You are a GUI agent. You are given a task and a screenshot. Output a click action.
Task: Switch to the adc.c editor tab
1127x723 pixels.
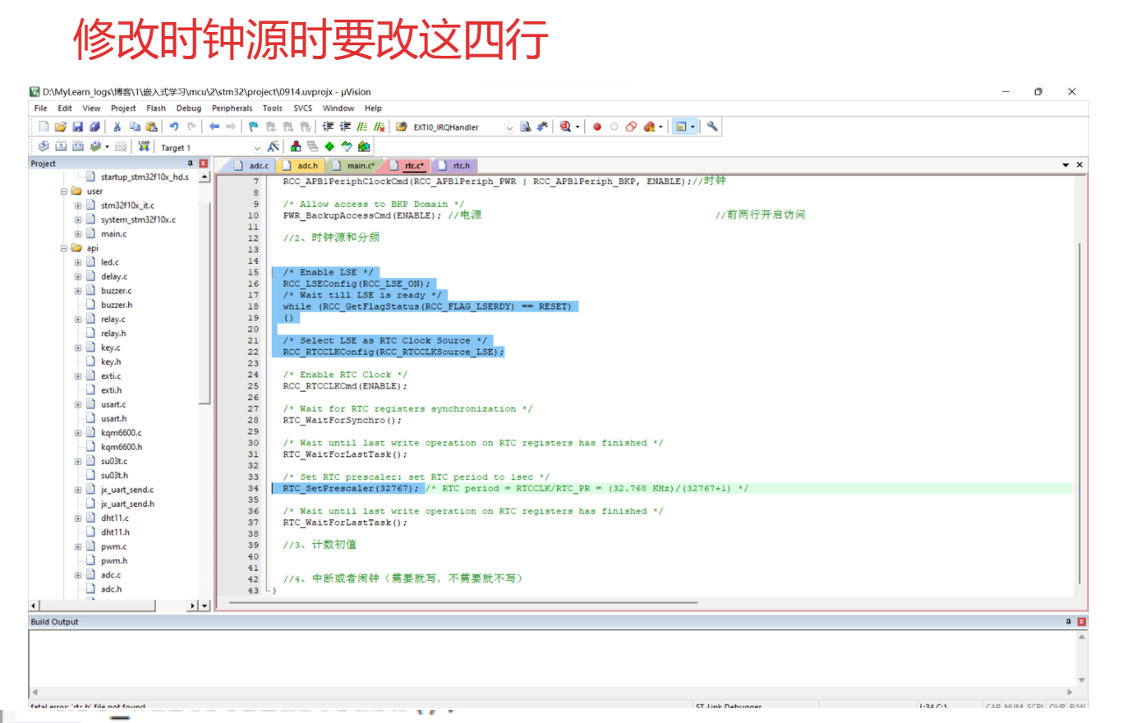click(x=252, y=166)
